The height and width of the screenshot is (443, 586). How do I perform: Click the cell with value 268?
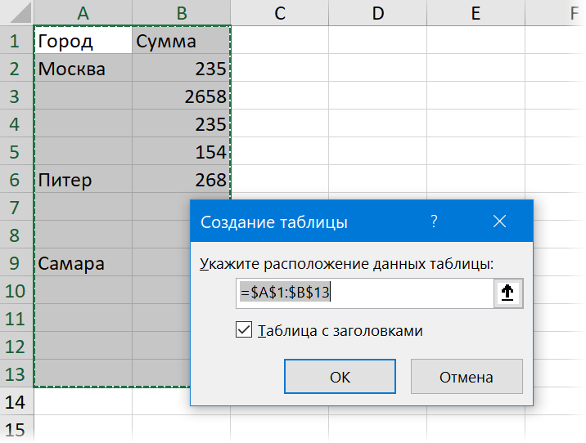[181, 179]
